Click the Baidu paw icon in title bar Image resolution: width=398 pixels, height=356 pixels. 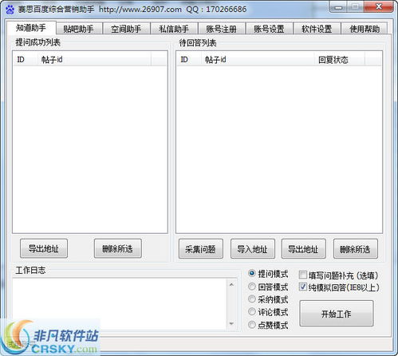pyautogui.click(x=10, y=10)
